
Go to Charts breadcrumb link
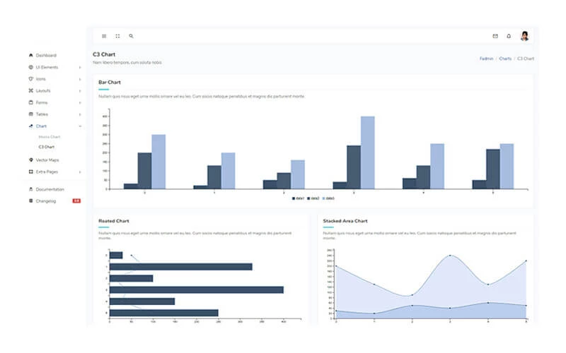(x=505, y=59)
